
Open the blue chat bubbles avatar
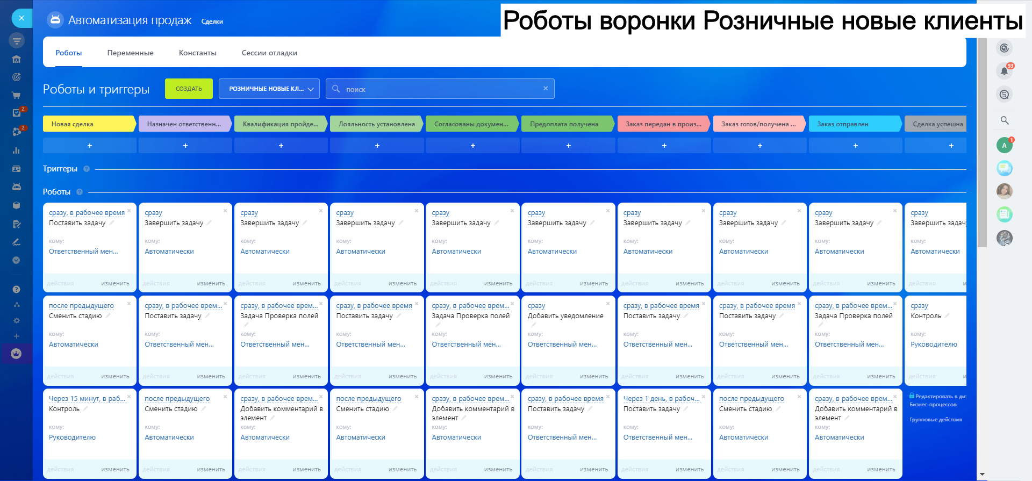pyautogui.click(x=1004, y=169)
